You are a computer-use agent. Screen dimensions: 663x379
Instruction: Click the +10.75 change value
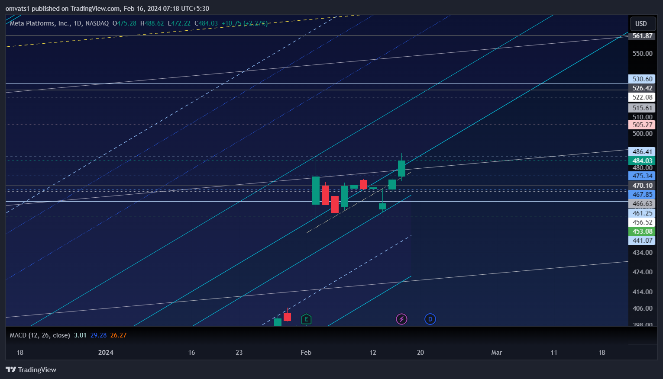231,23
